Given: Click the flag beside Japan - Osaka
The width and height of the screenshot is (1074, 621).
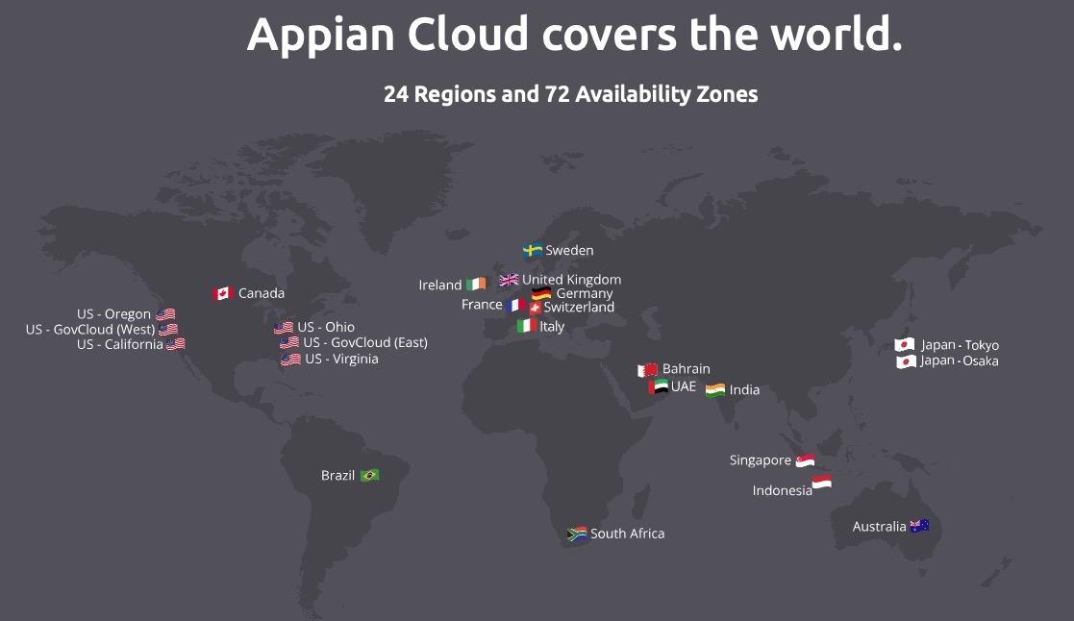Looking at the screenshot, I should tap(906, 361).
